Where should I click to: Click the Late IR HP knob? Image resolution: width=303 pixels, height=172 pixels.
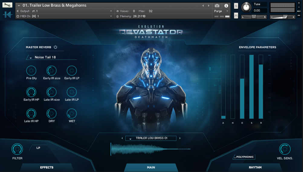(31, 113)
